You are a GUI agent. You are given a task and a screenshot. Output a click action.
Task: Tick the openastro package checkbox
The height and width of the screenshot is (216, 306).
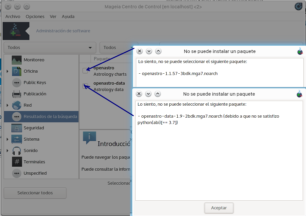tap(85, 71)
